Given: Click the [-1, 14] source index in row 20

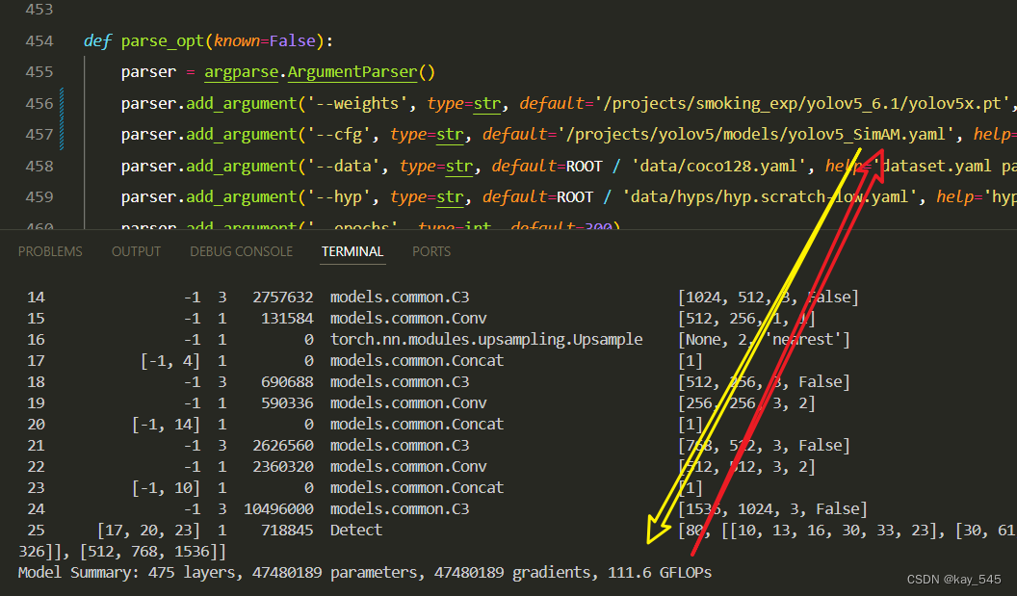Looking at the screenshot, I should point(166,425).
